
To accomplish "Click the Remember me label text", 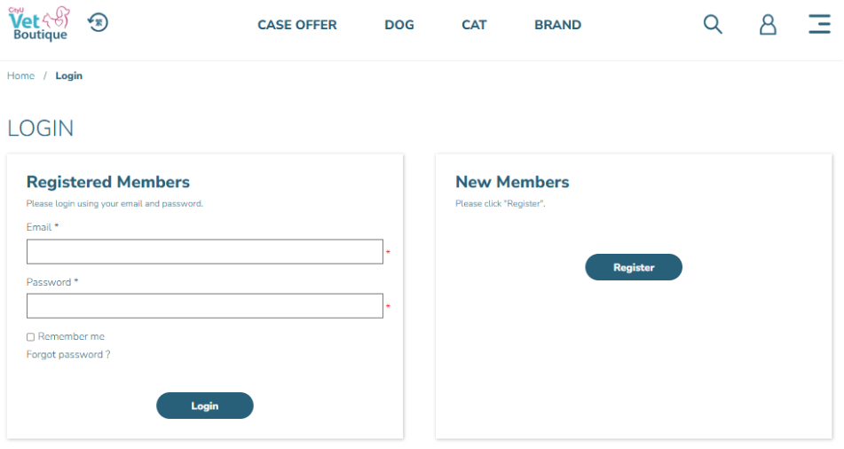I will (x=71, y=336).
